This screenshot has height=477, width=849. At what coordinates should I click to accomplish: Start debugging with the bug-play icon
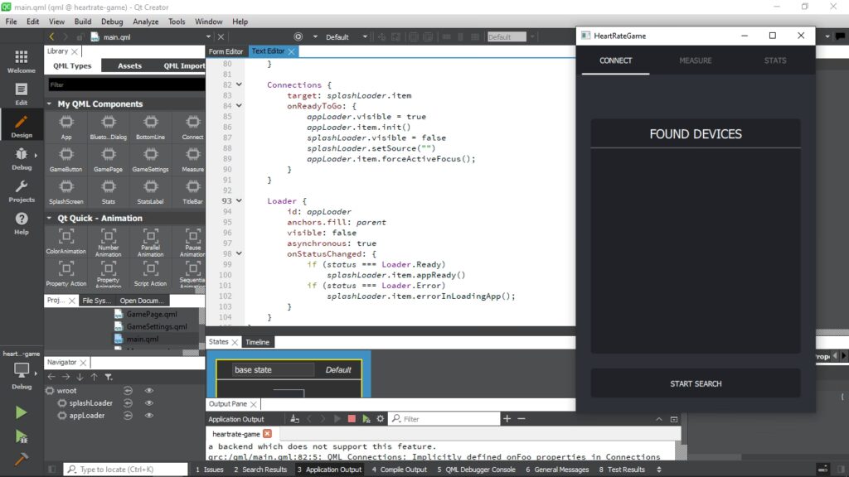click(21, 436)
